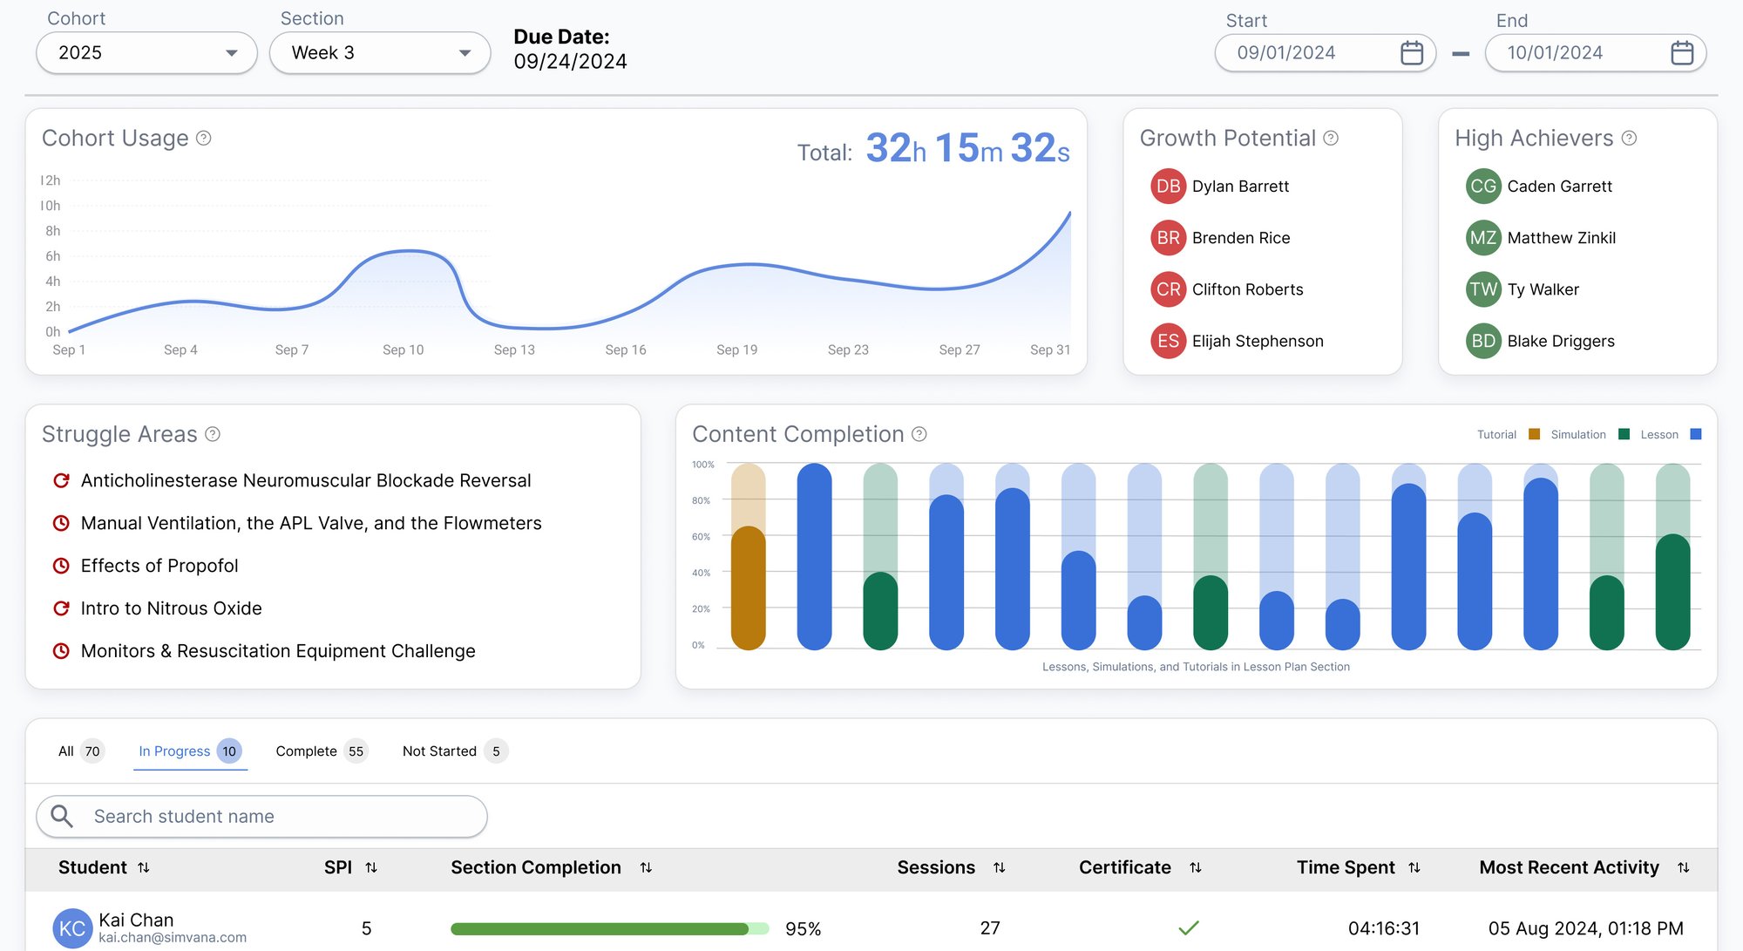Switch to the In Progress tab
The width and height of the screenshot is (1743, 951).
pyautogui.click(x=190, y=751)
